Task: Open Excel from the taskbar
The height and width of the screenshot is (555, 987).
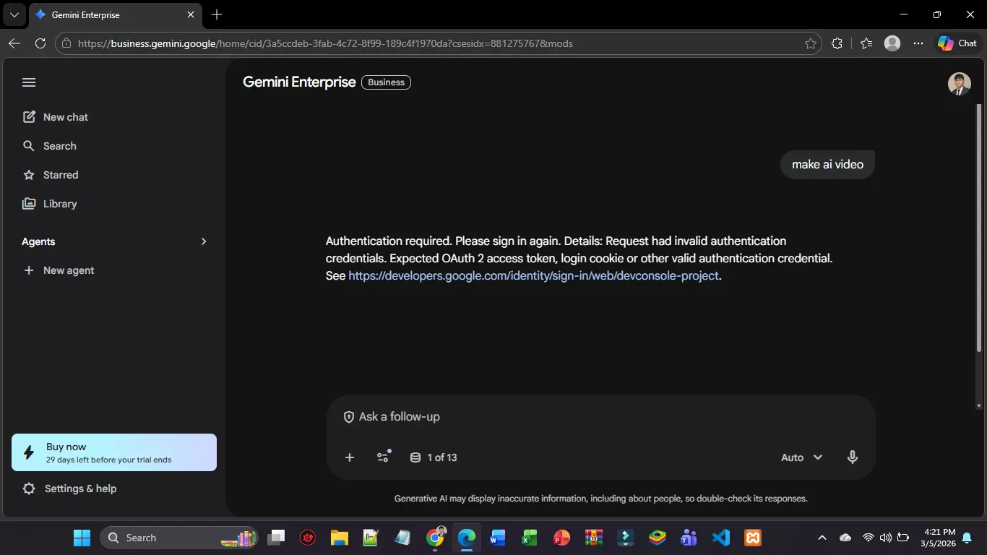Action: 530,538
